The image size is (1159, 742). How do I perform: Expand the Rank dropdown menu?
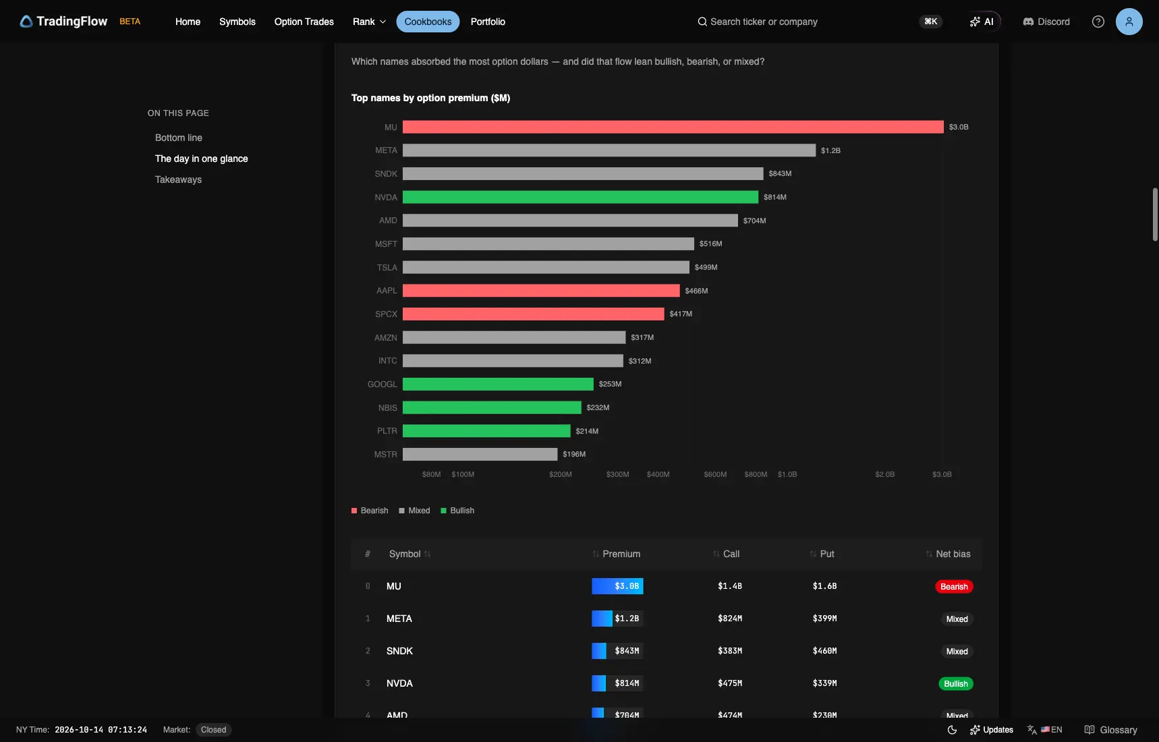click(x=369, y=22)
